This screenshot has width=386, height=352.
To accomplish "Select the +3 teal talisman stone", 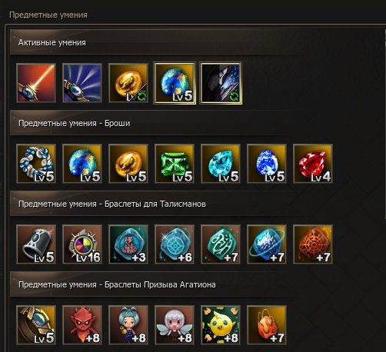I will tap(128, 244).
